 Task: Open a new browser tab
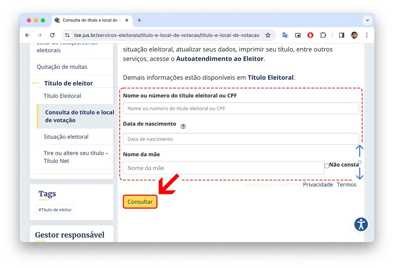[x=139, y=20]
